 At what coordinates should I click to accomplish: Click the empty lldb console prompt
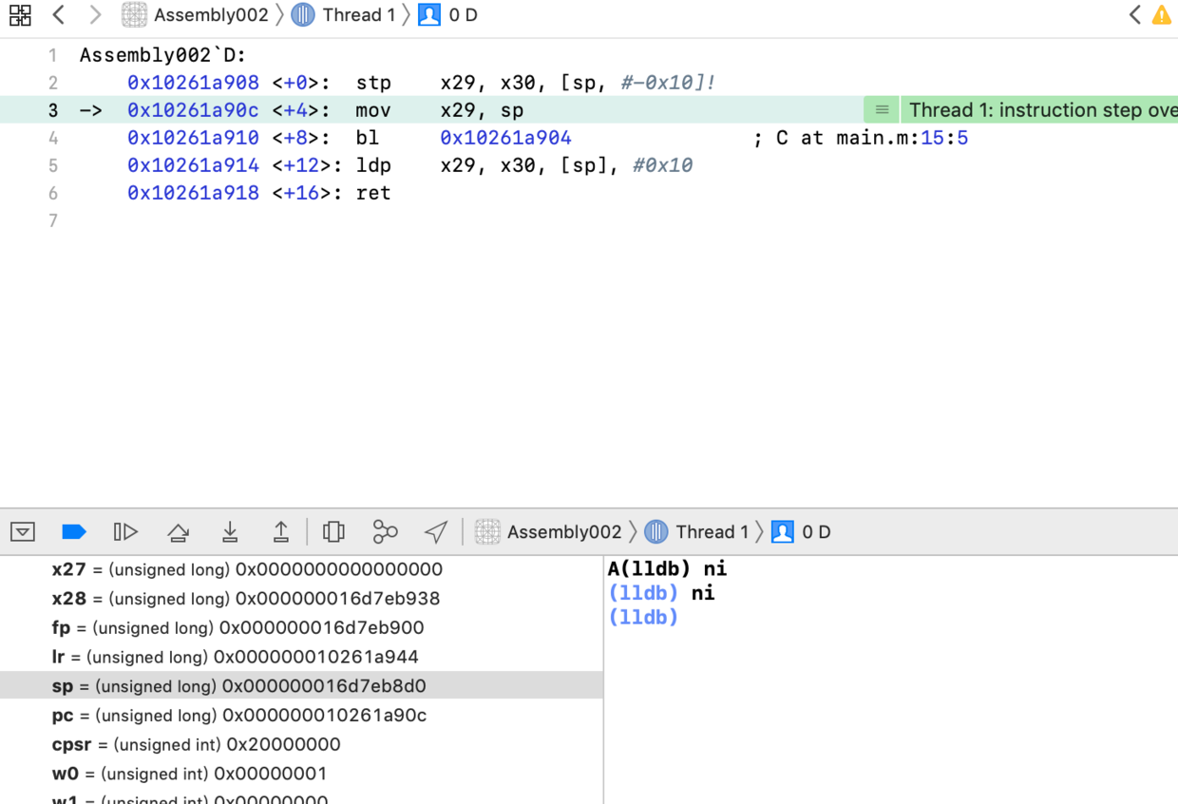click(x=643, y=618)
